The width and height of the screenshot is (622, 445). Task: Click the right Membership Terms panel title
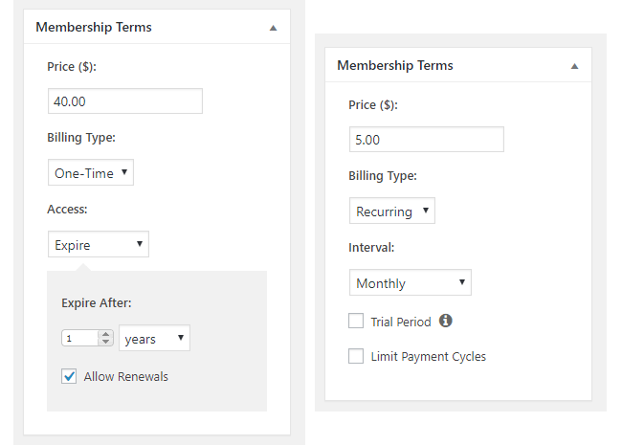pyautogui.click(x=395, y=65)
